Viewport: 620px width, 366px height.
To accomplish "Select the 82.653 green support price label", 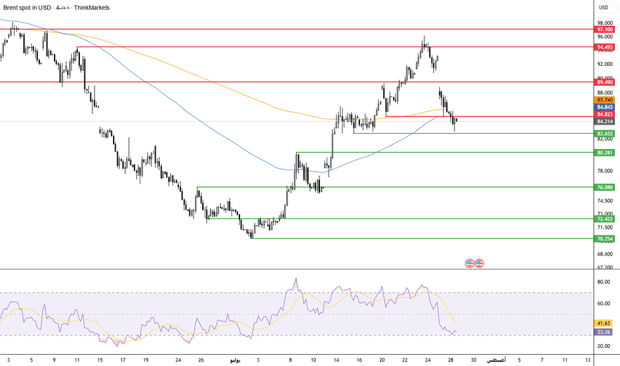I will click(605, 134).
